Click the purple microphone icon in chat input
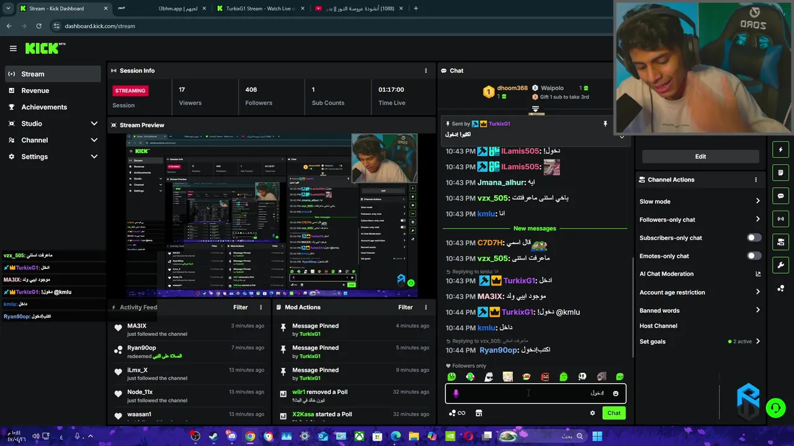 click(x=456, y=393)
